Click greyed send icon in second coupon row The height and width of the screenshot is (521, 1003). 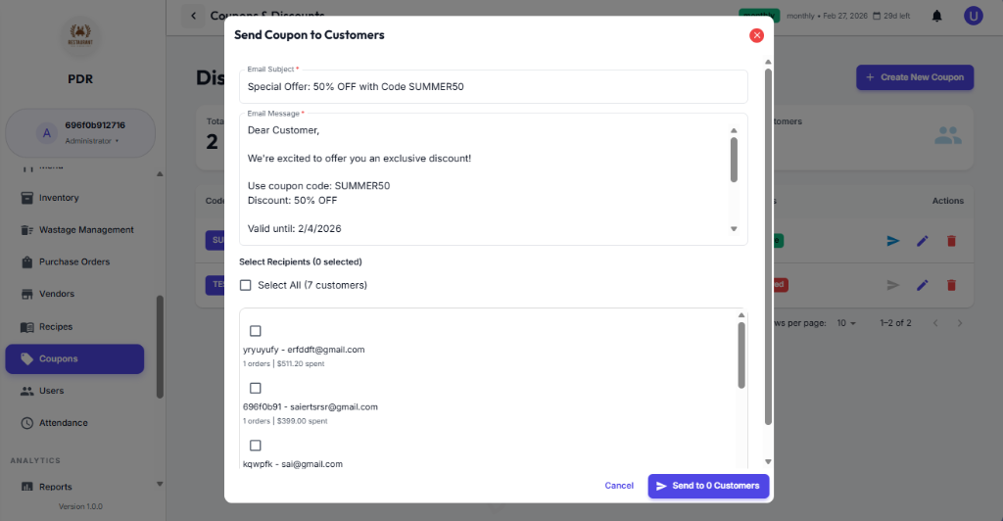pyautogui.click(x=893, y=285)
